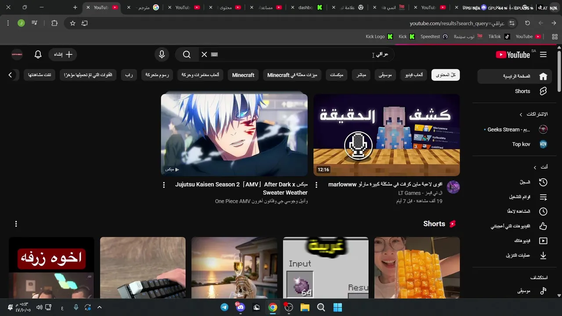
Task: Select ألعاب مغامرات وحركة chip
Action: tap(200, 75)
